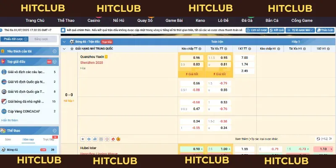The height and width of the screenshot is (168, 336).
Task: Open the Đá Gà menu
Action: (x=247, y=21)
